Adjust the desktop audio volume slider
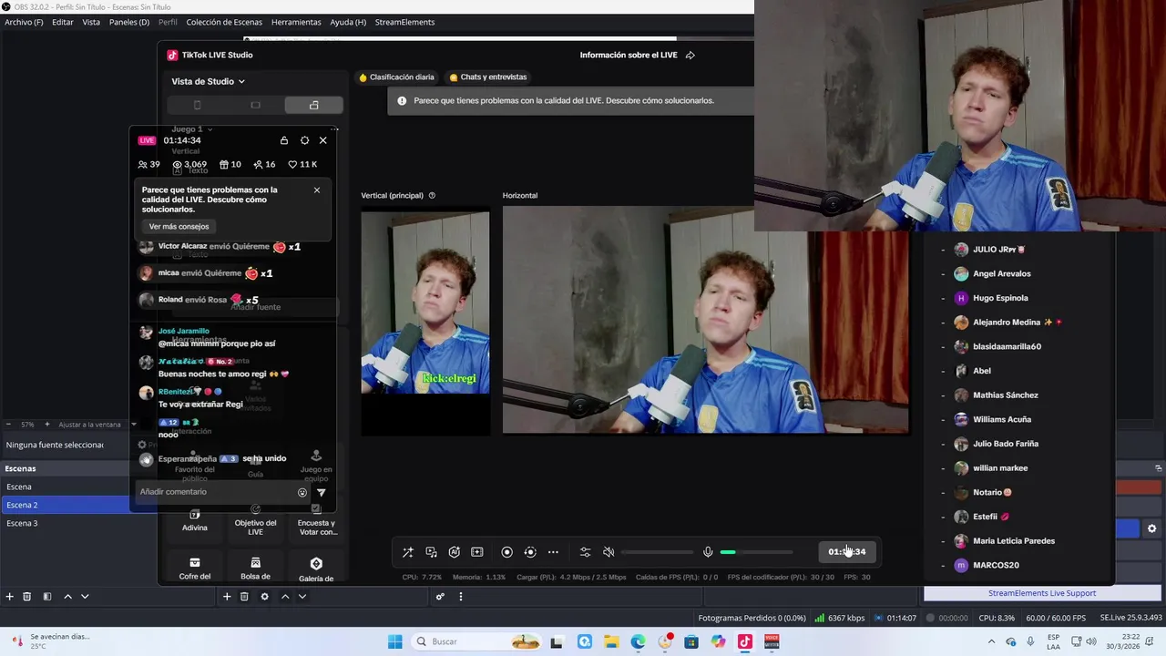 pos(658,552)
